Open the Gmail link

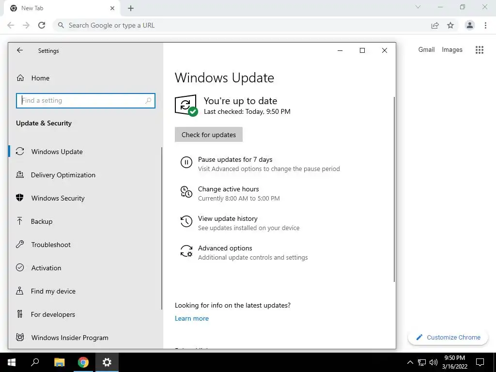[x=426, y=50]
